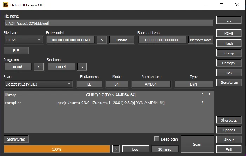This screenshot has height=156, width=246.
Task: Open the About dialog
Action: pyautogui.click(x=229, y=140)
